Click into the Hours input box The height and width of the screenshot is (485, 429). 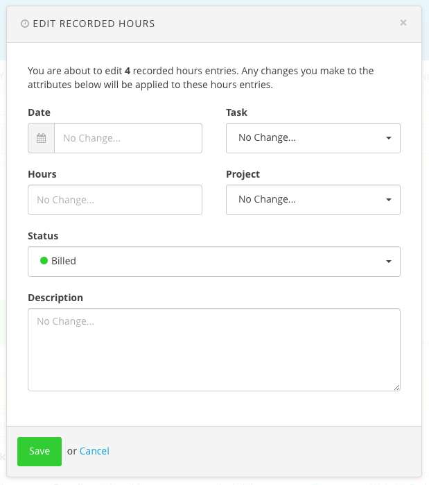115,200
